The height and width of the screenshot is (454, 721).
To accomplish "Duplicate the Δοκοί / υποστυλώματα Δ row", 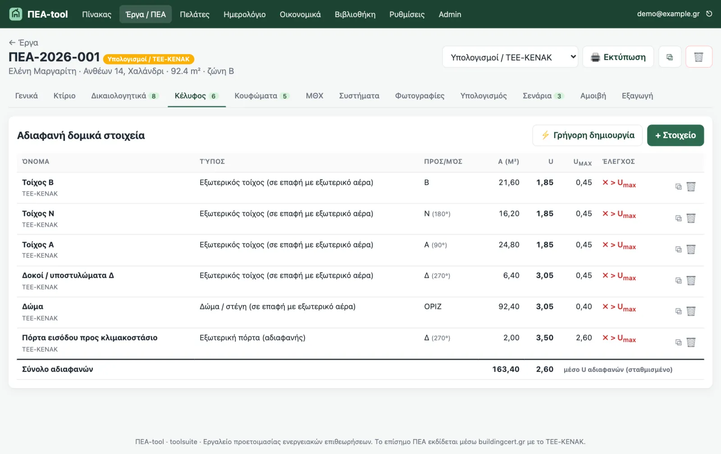I will (679, 280).
